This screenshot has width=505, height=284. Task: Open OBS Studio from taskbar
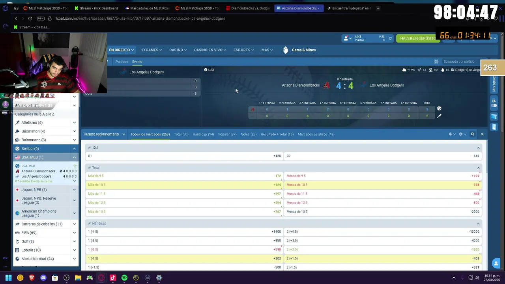point(66,278)
